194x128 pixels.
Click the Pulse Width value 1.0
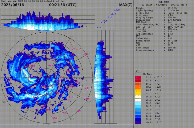[x=170, y=38]
